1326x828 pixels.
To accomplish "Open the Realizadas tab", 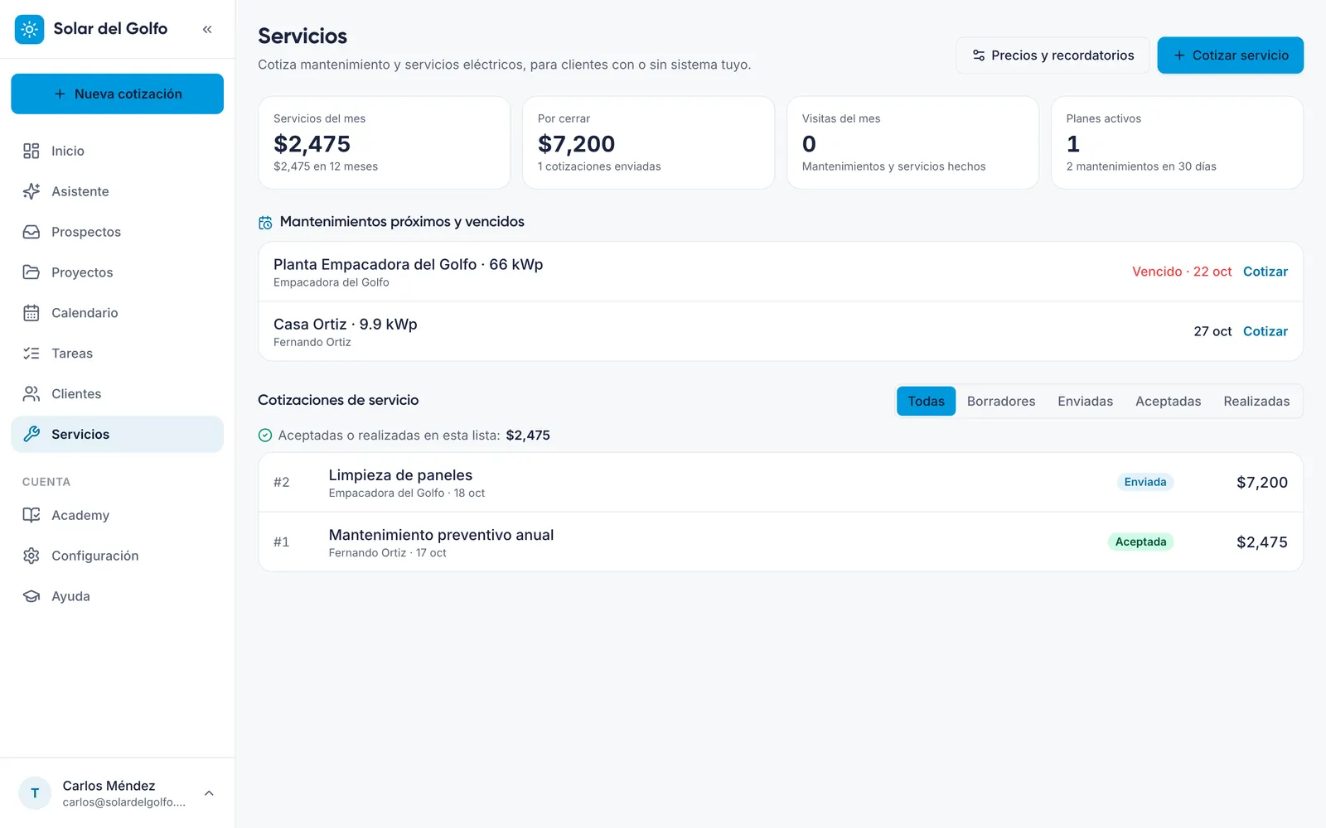I will pos(1256,402).
